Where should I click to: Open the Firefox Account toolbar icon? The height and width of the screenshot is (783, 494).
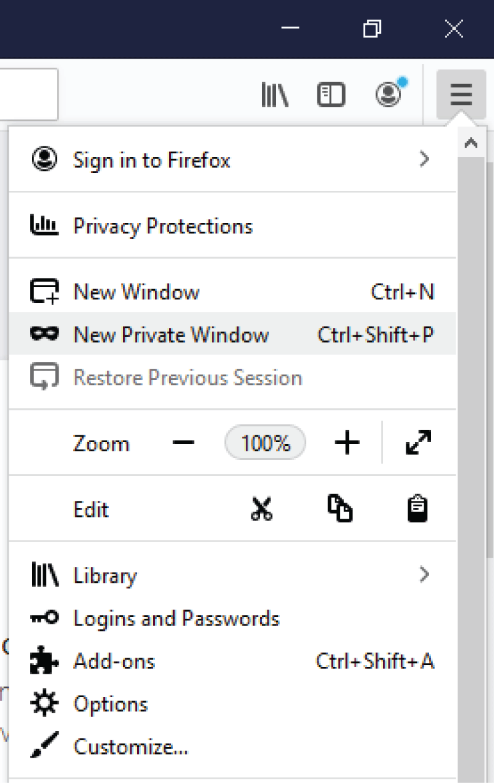[x=390, y=94]
